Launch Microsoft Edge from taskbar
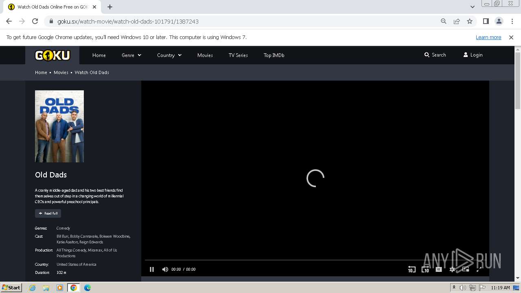The width and height of the screenshot is (521, 293). click(x=87, y=288)
